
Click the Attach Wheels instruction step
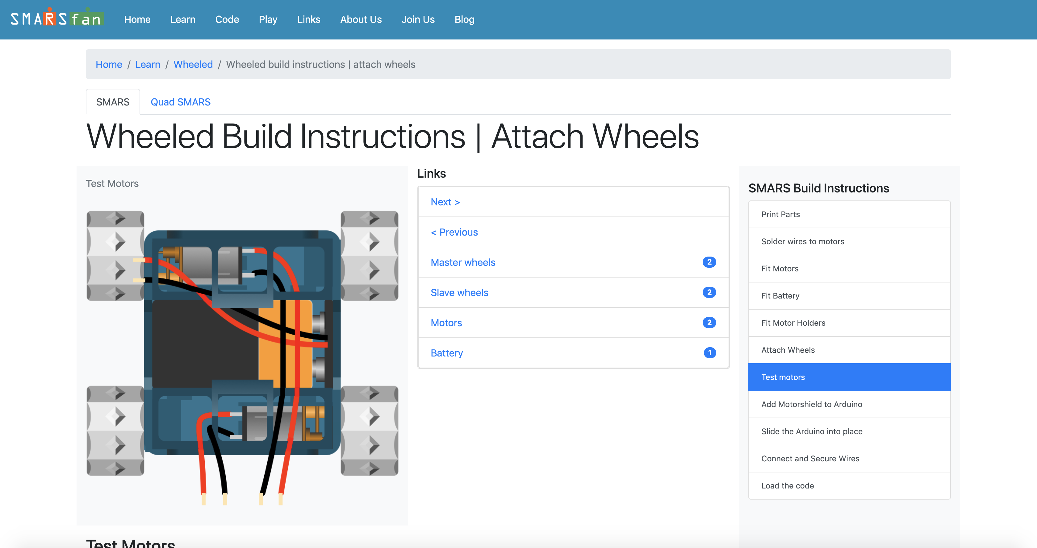pyautogui.click(x=788, y=350)
